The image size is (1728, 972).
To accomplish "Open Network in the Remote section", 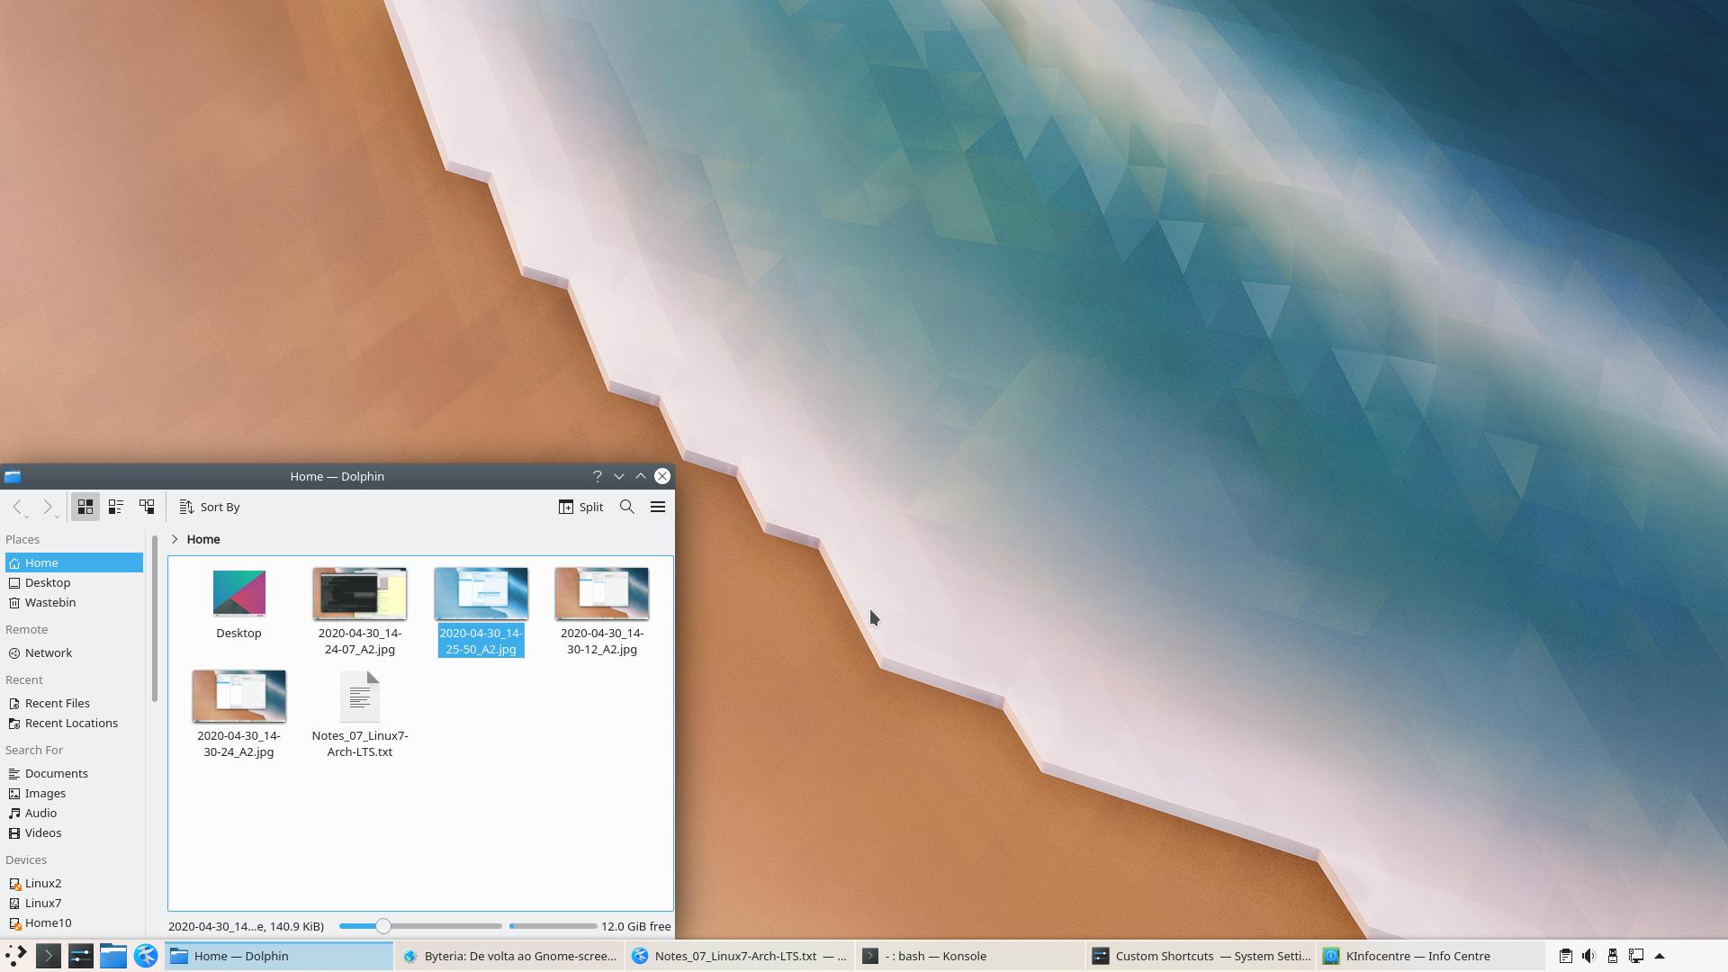I will pyautogui.click(x=49, y=652).
